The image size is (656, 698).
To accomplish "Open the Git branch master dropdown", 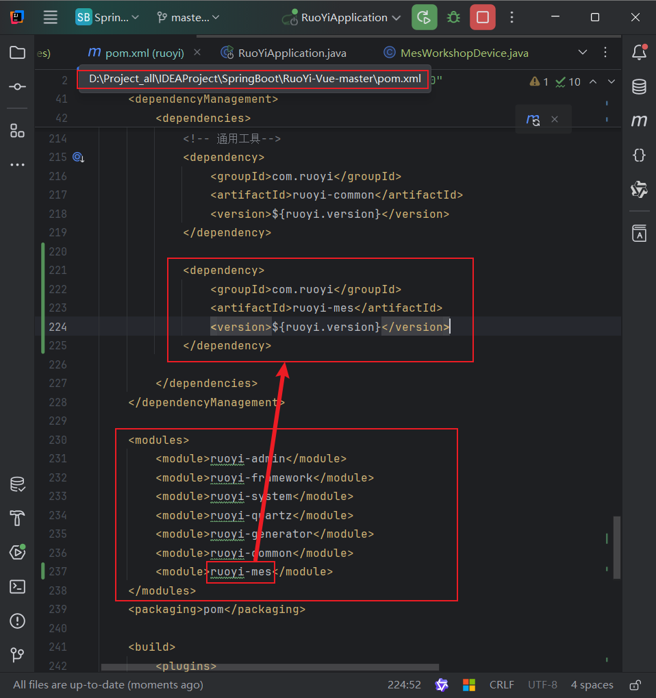I will click(189, 17).
